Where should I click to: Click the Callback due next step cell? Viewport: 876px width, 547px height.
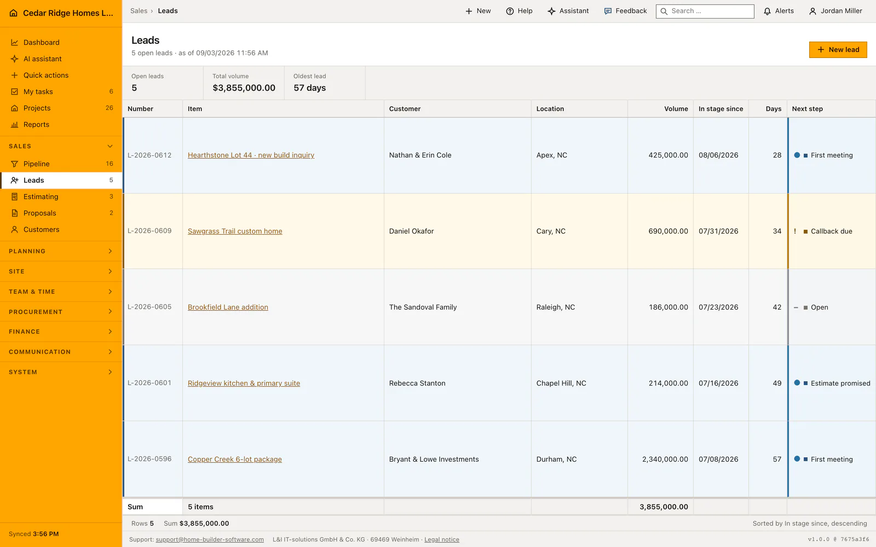[832, 231]
